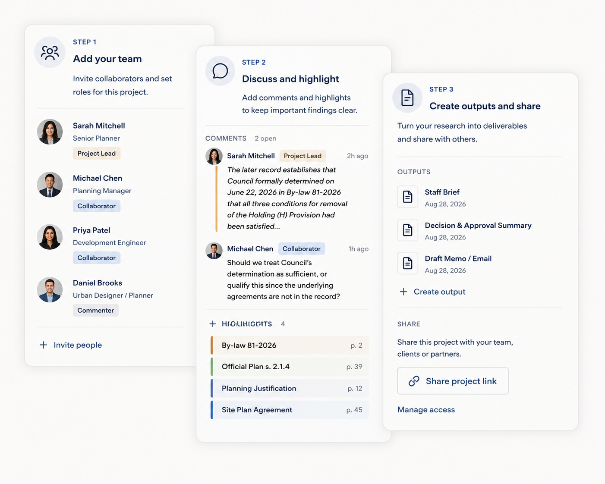Click the team members icon in Step 1

[x=50, y=52]
